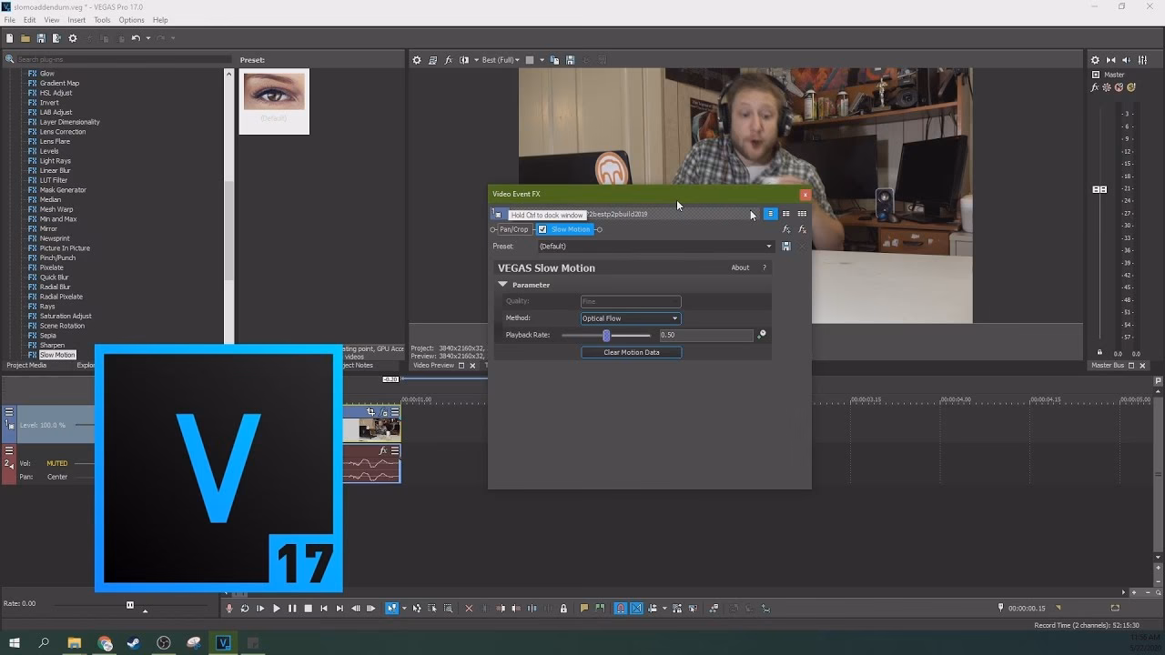
Task: Click the About link in Slow Motion
Action: click(x=740, y=267)
